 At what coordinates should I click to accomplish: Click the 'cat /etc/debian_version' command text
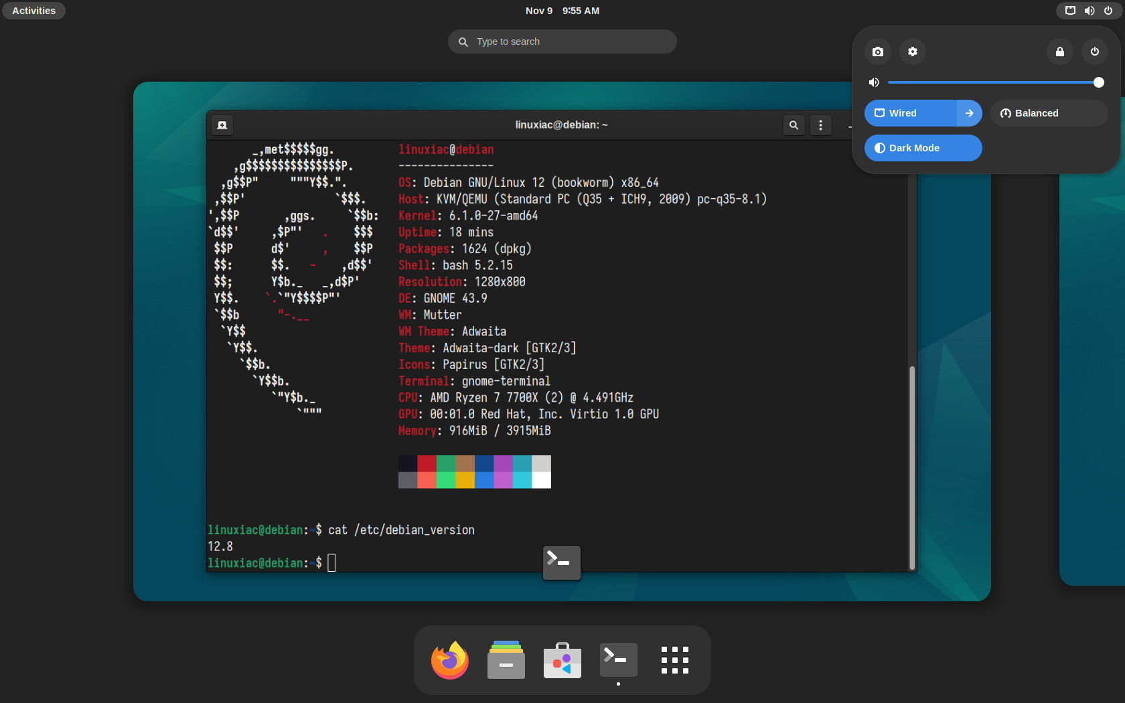pyautogui.click(x=401, y=530)
